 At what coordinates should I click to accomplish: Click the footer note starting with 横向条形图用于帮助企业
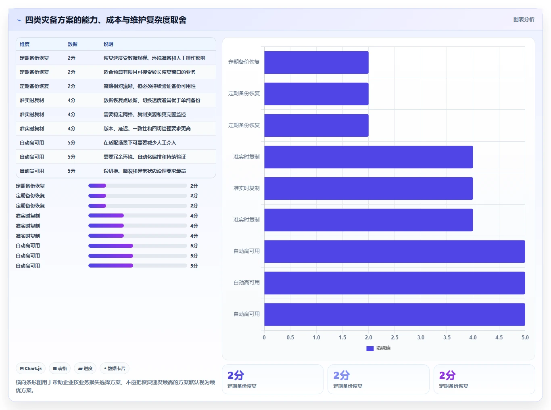point(115,386)
